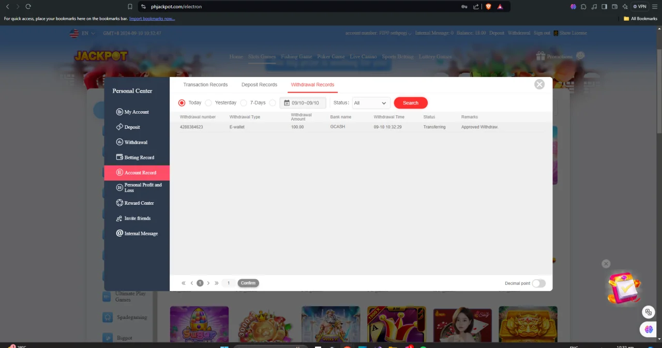
Task: Click the red Search button
Action: pos(411,103)
